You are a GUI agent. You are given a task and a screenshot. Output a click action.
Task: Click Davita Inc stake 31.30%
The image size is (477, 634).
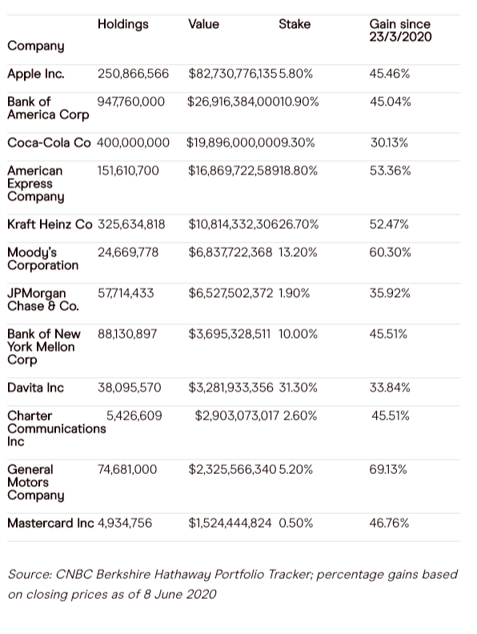click(298, 387)
